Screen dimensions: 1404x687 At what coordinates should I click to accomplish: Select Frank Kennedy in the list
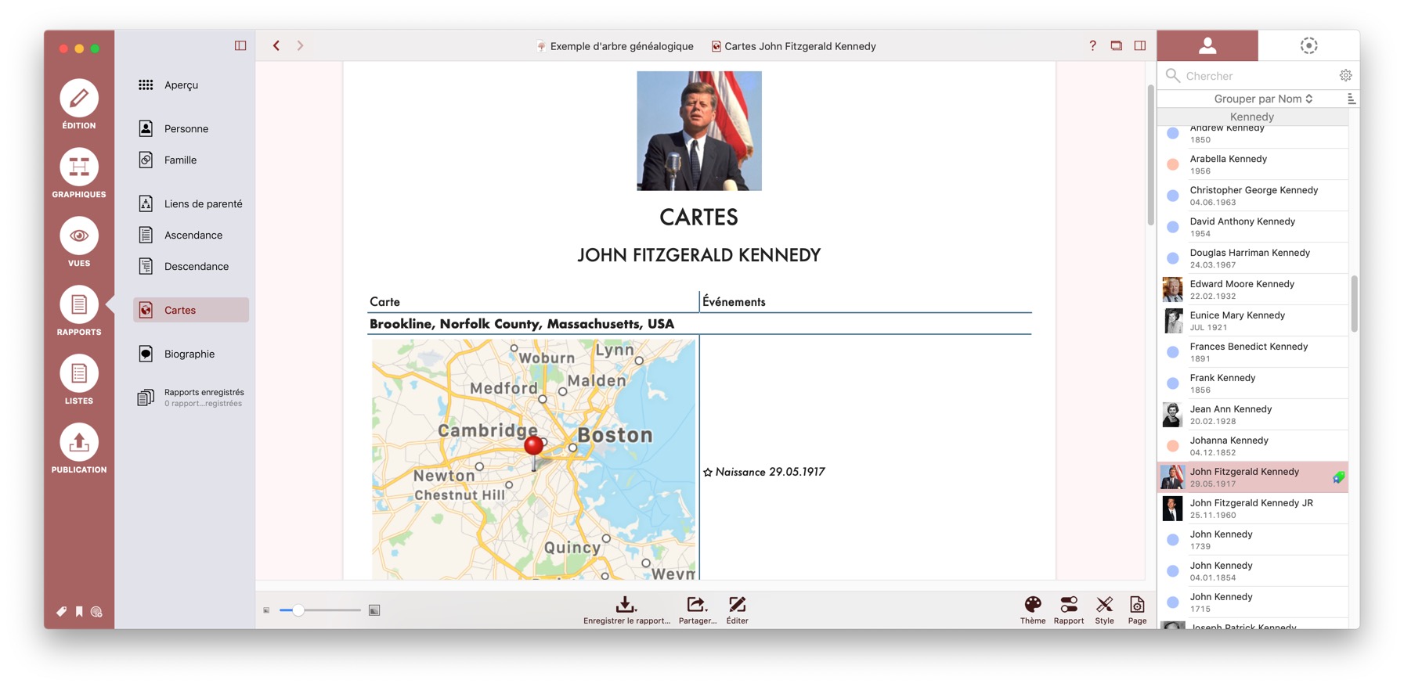click(x=1253, y=383)
